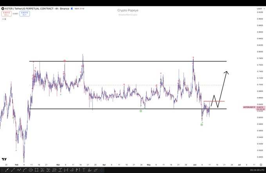Click the Feb date axis label
Screen dimensions: 266x173
point(16,165)
